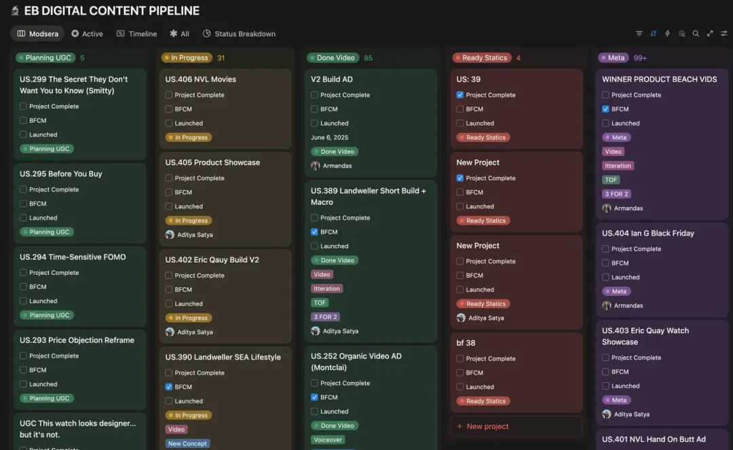This screenshot has width=733, height=450.
Task: Open the bf 38 card title
Action: (466, 343)
